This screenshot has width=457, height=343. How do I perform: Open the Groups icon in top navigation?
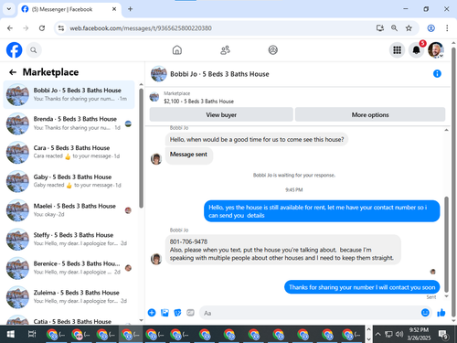273,50
